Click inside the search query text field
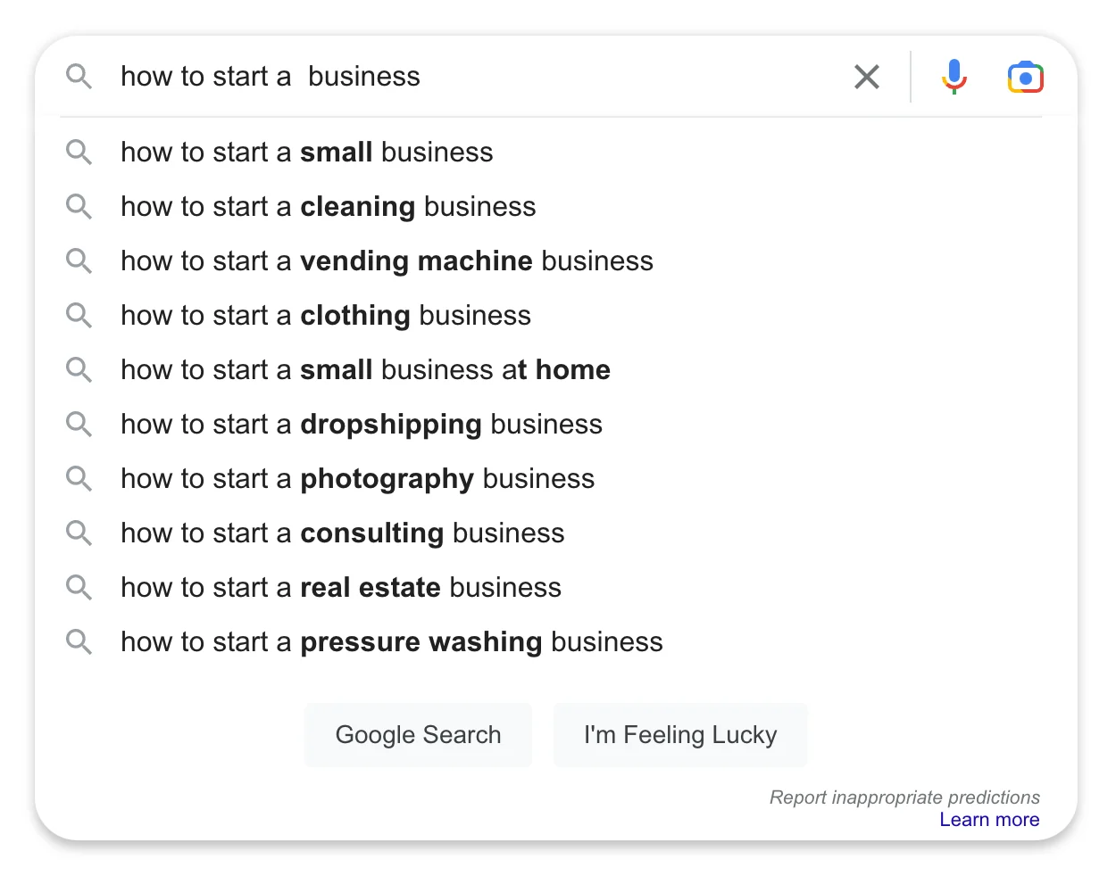Screen dimensions: 1116x876 click(536, 77)
